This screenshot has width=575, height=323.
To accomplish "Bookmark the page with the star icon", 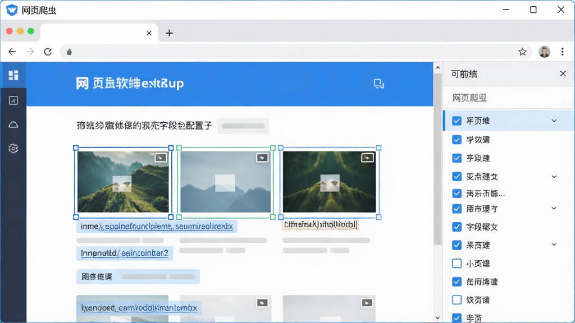I will point(523,52).
